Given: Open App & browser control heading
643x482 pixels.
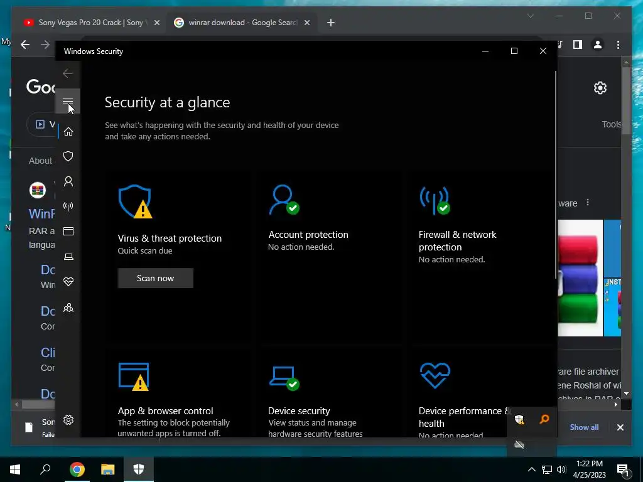Looking at the screenshot, I should point(165,410).
